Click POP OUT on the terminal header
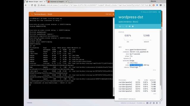 pyautogui.click(x=108, y=14)
